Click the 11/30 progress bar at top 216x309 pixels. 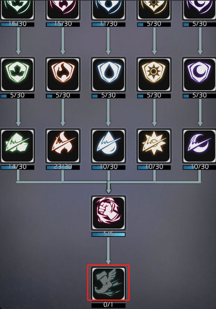tap(108, 24)
